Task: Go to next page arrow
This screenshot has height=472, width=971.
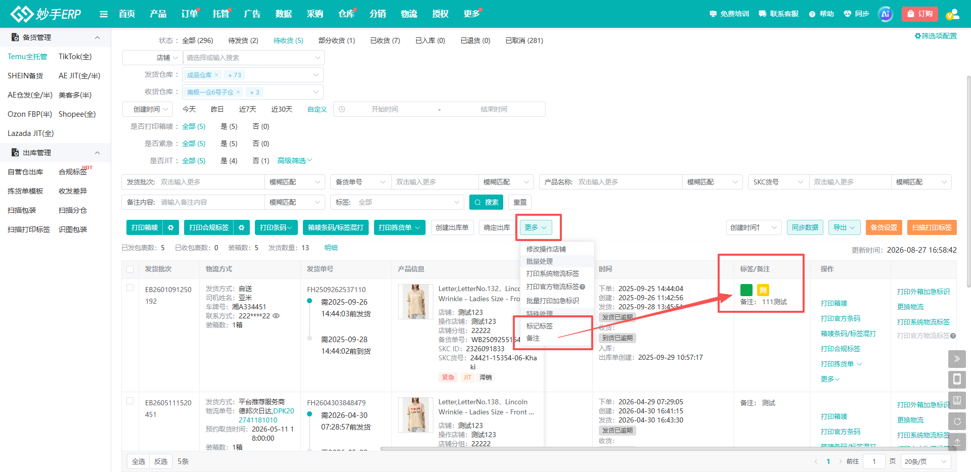Action: tap(841, 461)
